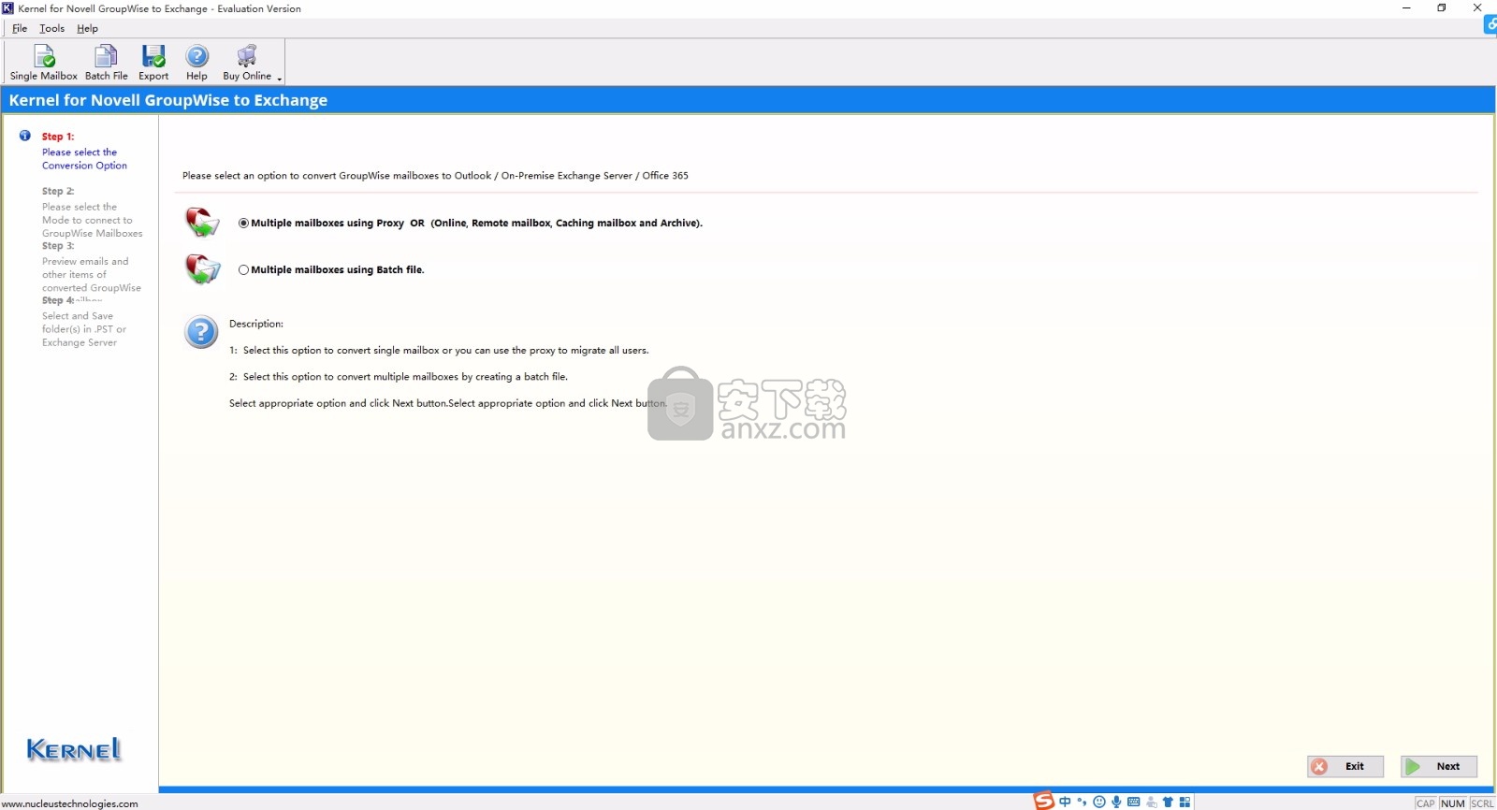Click the Sogou S input method icon

coord(1044,801)
